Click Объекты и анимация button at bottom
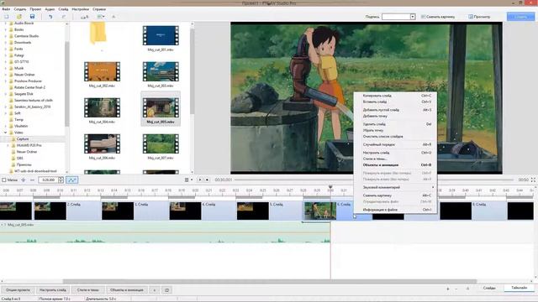 coord(127,290)
